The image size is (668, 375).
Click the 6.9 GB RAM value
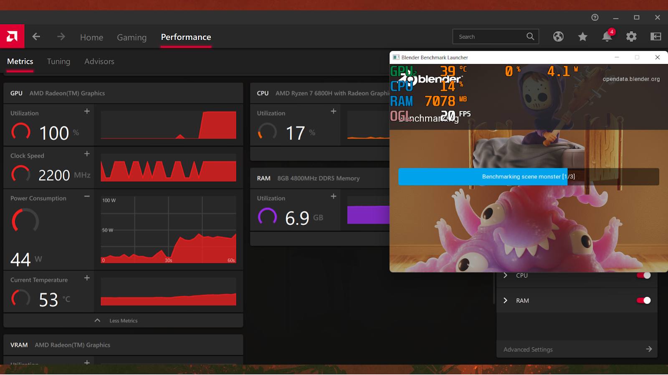pyautogui.click(x=304, y=218)
